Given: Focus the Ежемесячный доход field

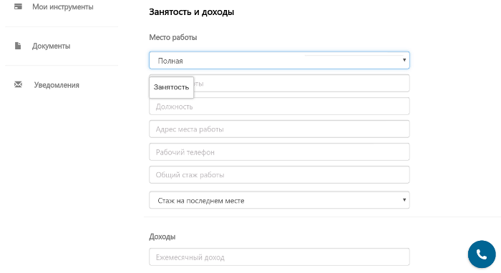Looking at the screenshot, I should [x=279, y=257].
